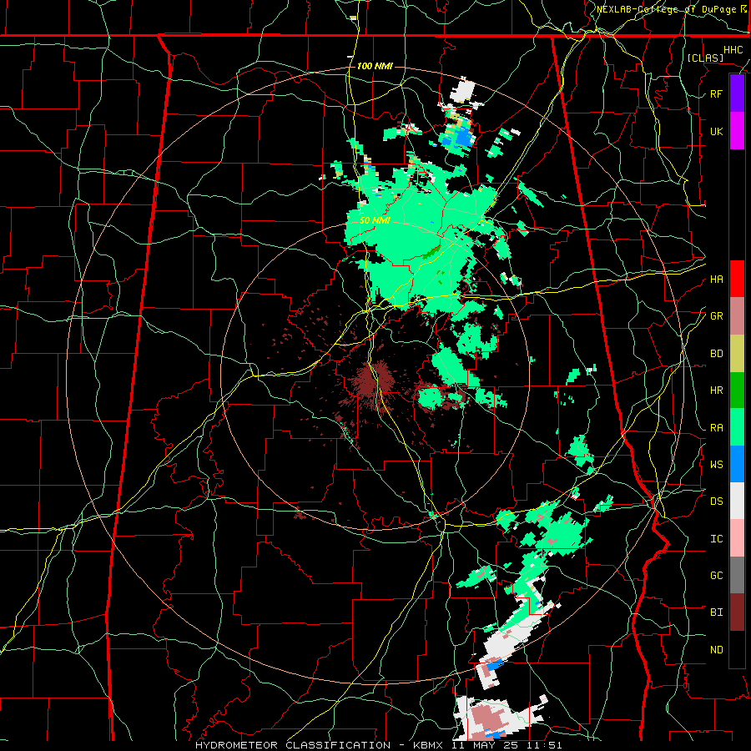Click the WS legend label text
Viewport: 751px width, 751px height.
(x=716, y=465)
